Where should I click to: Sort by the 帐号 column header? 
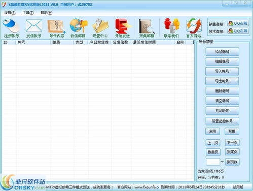pyautogui.click(x=33, y=42)
